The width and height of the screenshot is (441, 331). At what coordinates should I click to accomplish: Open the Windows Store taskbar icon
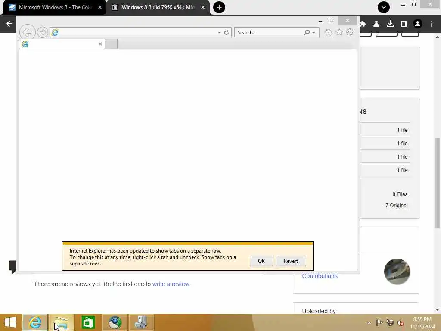click(x=88, y=322)
